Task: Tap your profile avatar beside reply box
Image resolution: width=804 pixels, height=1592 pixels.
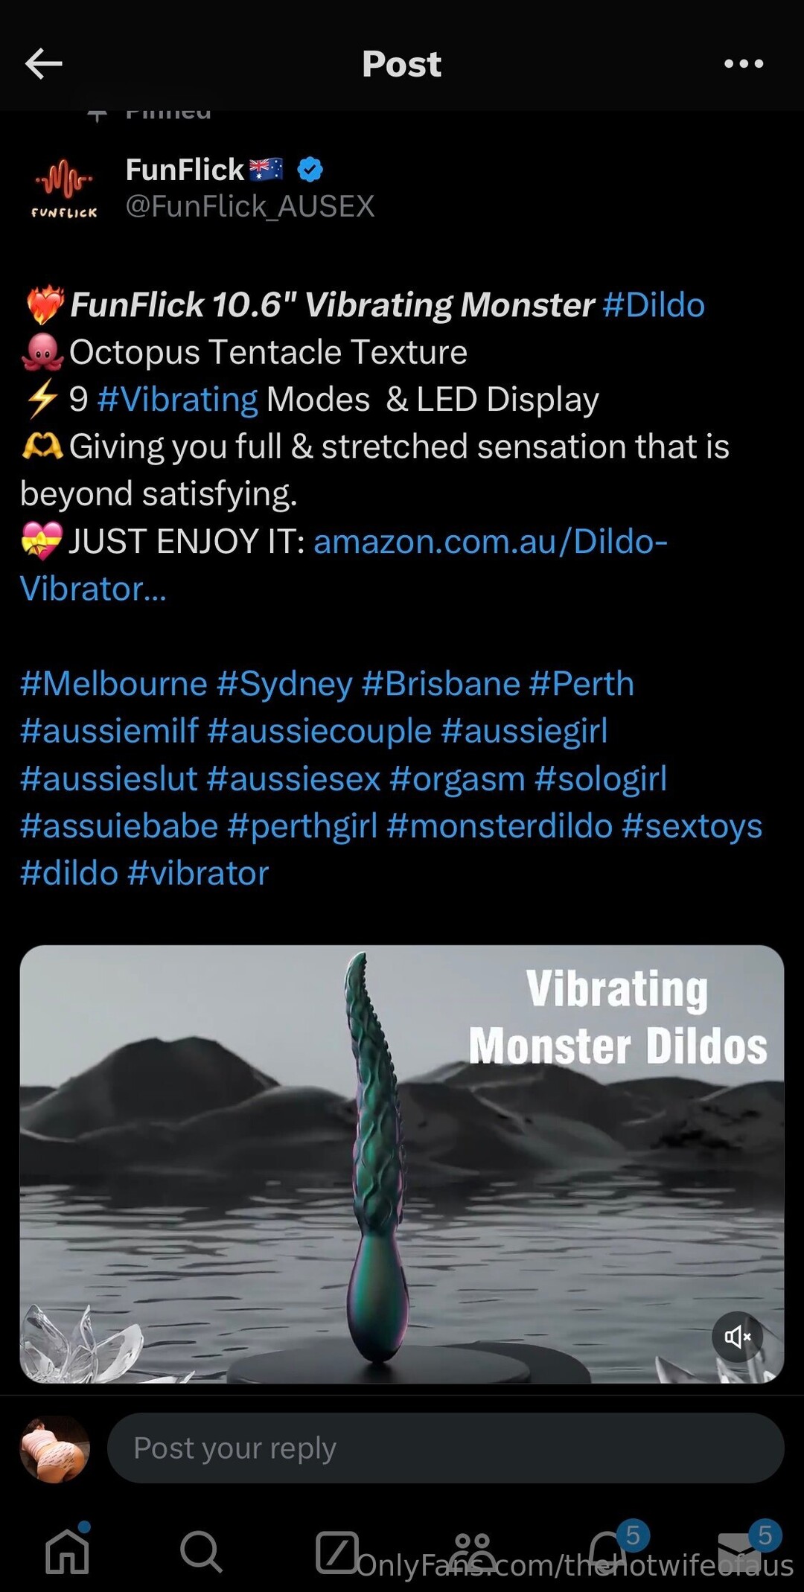Action: click(54, 1448)
